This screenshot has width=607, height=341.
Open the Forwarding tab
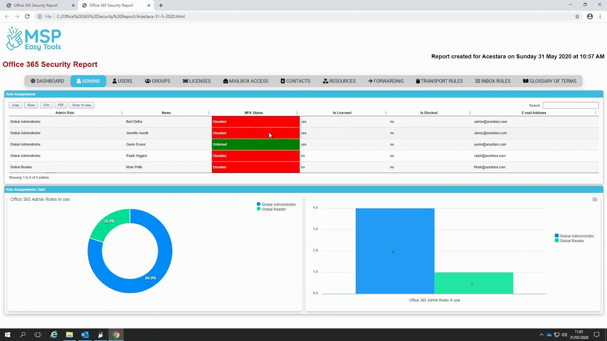(386, 81)
